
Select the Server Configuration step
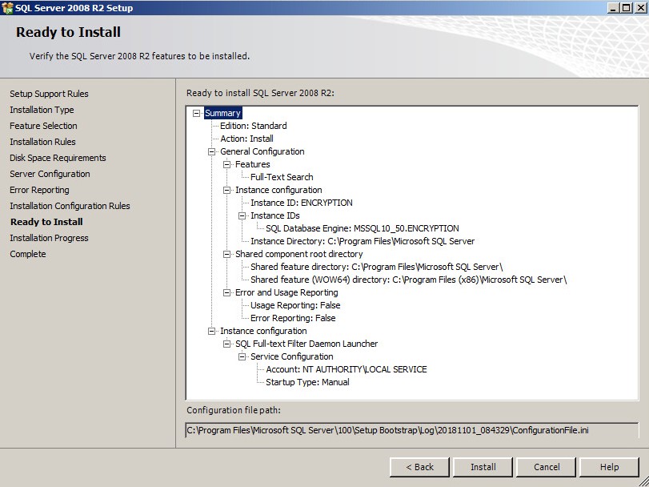(x=50, y=174)
